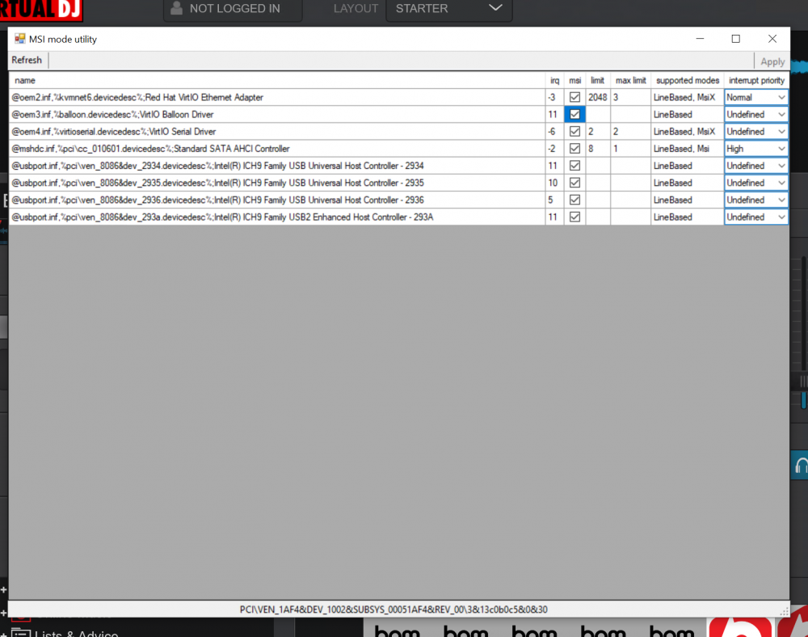Click the limit value 8 in SATA AHCI row
808x637 pixels.
click(598, 149)
